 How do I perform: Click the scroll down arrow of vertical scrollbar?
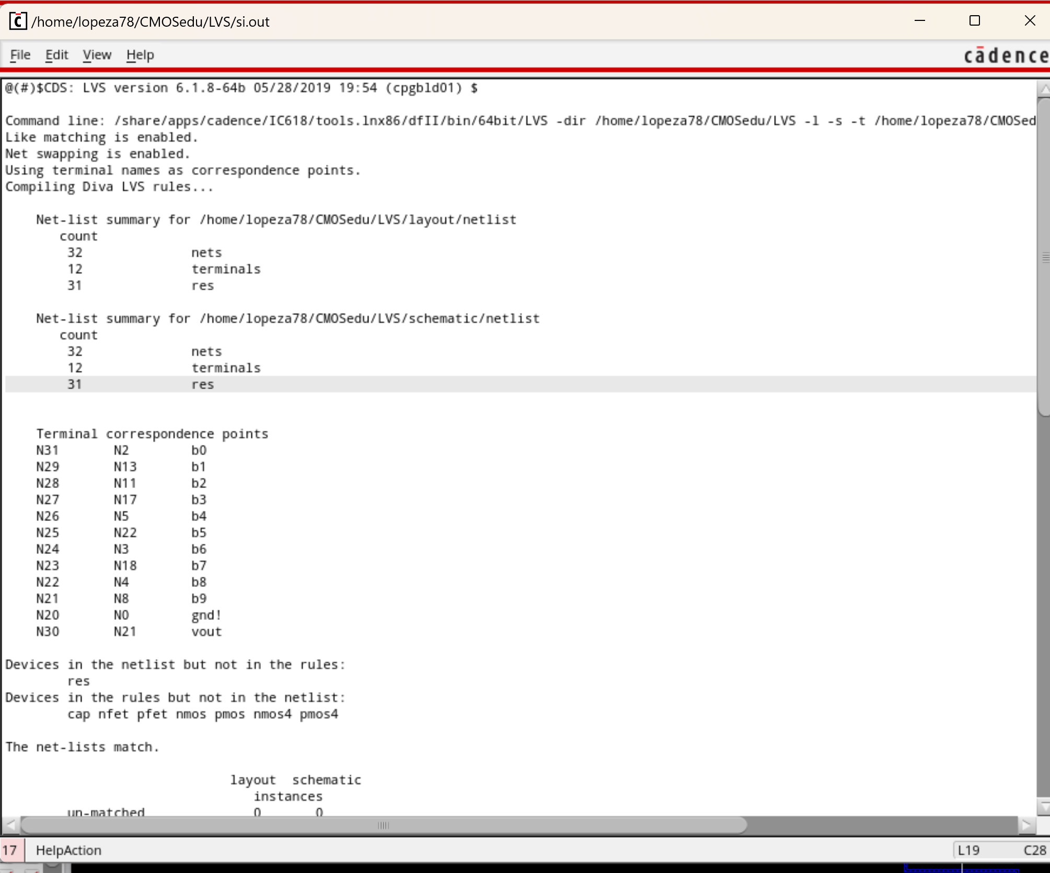(1044, 807)
